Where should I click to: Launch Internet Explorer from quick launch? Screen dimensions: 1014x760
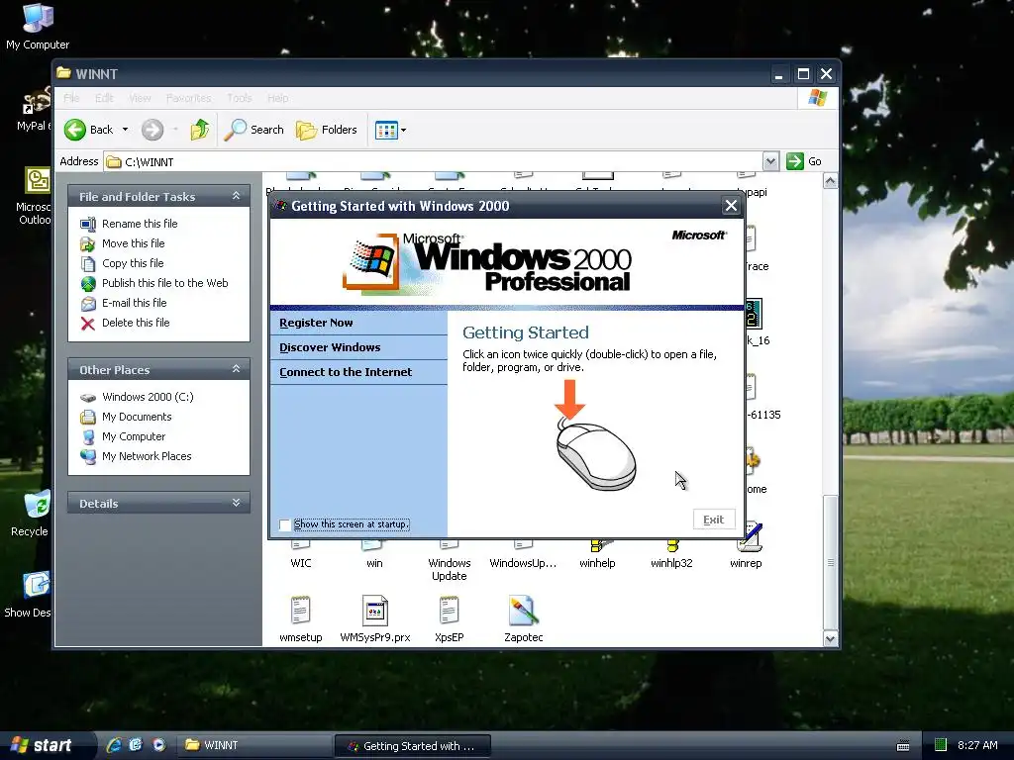(x=114, y=745)
